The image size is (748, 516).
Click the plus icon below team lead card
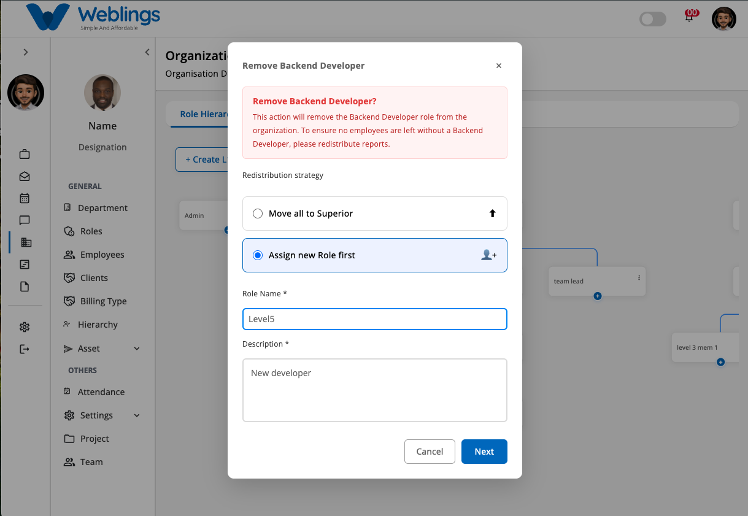[598, 296]
